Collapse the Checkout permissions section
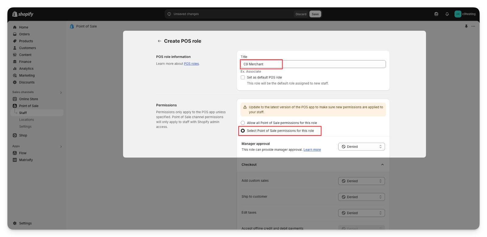This screenshot has height=237, width=487. tap(382, 165)
